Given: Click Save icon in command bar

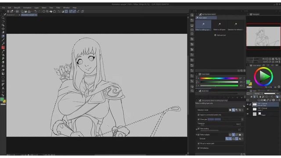Looking at the screenshot, I should (29, 11).
